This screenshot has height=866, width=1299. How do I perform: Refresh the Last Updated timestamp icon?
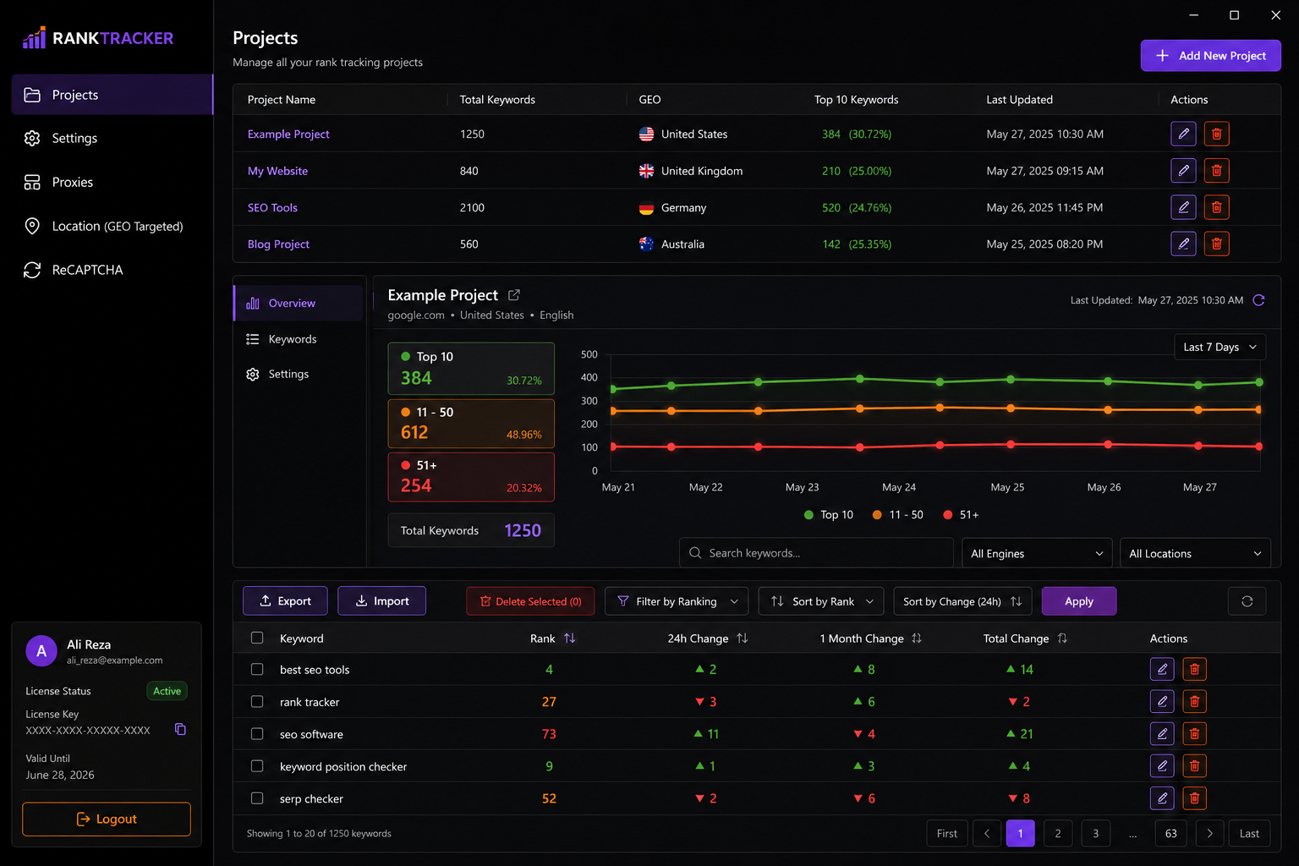pos(1258,300)
